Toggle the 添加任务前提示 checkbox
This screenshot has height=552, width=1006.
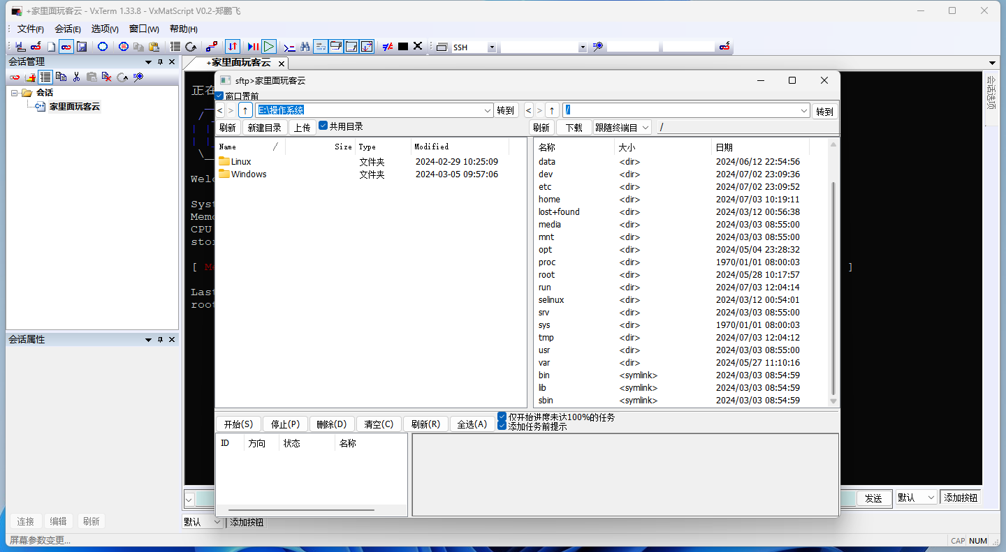click(x=502, y=426)
